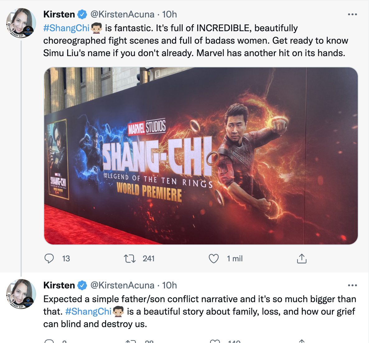Open more options on the first tweet

(x=352, y=14)
